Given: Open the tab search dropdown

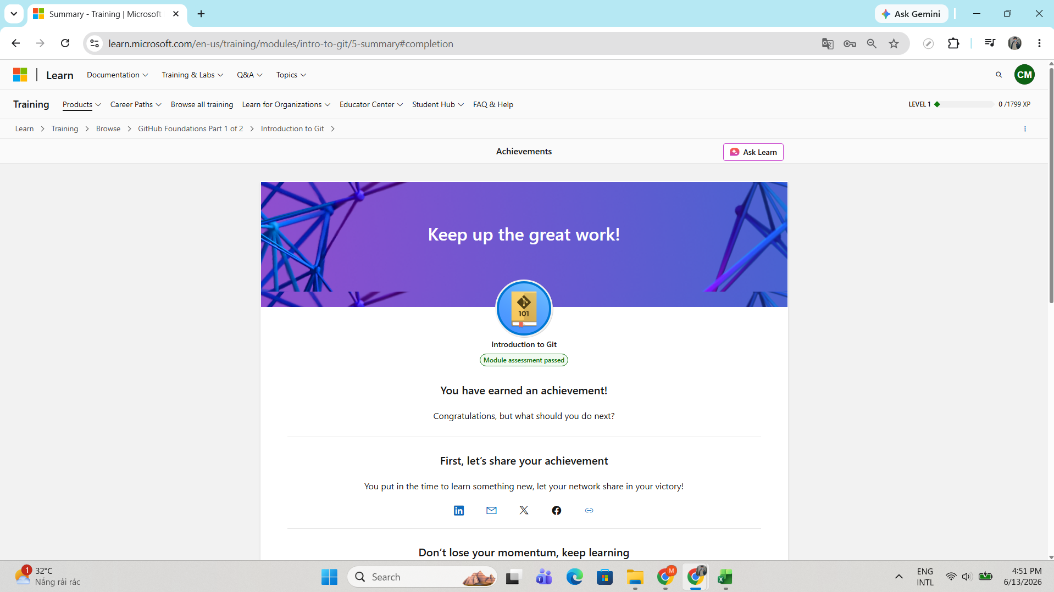Looking at the screenshot, I should tap(14, 14).
